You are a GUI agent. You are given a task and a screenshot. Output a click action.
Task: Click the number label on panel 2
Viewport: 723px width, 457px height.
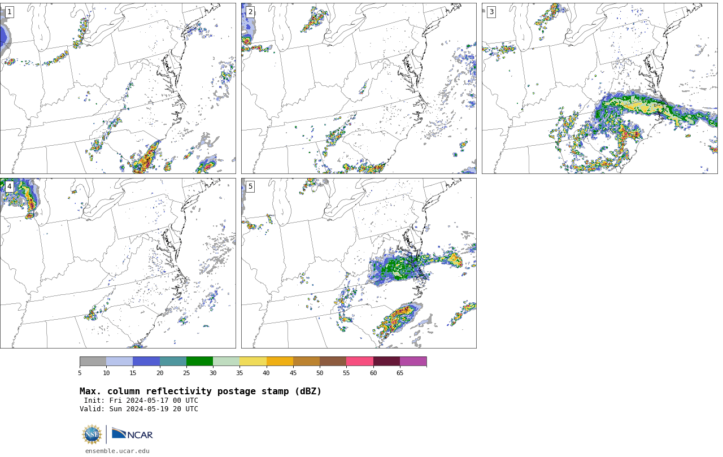click(250, 12)
